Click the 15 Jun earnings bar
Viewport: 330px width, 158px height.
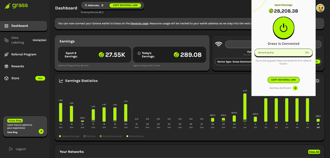point(71,114)
